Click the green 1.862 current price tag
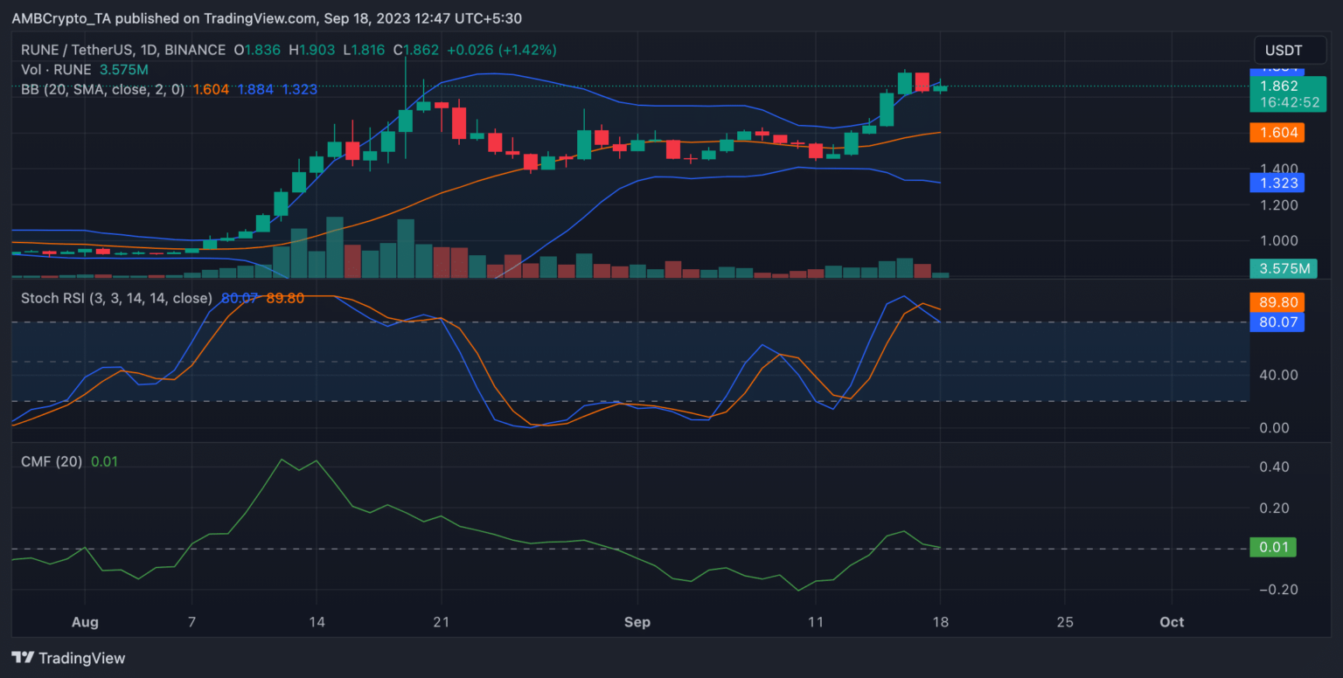Screen dimensions: 1343x678 [x=1279, y=86]
